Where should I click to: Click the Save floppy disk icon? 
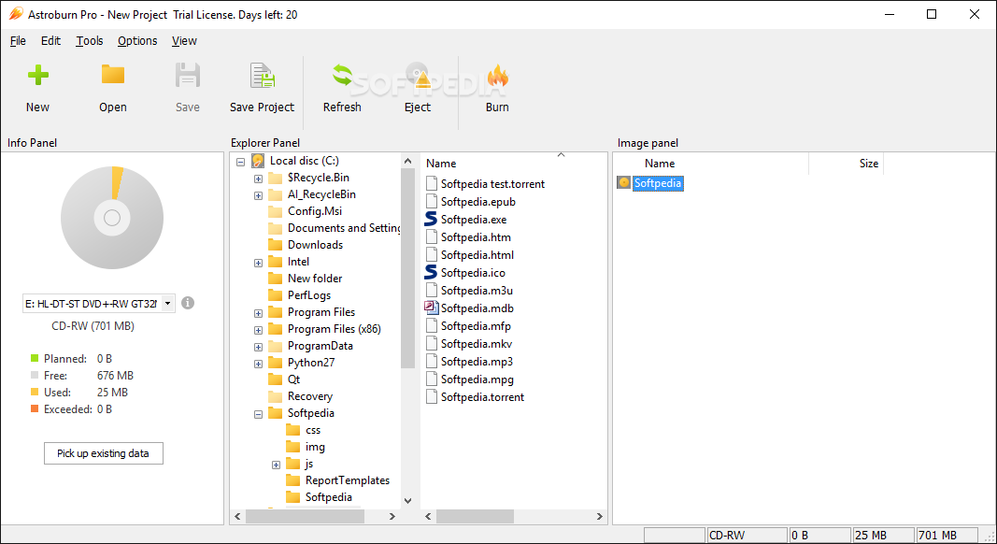[x=188, y=75]
